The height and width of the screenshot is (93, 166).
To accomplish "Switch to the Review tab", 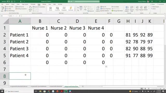I will [44, 4].
